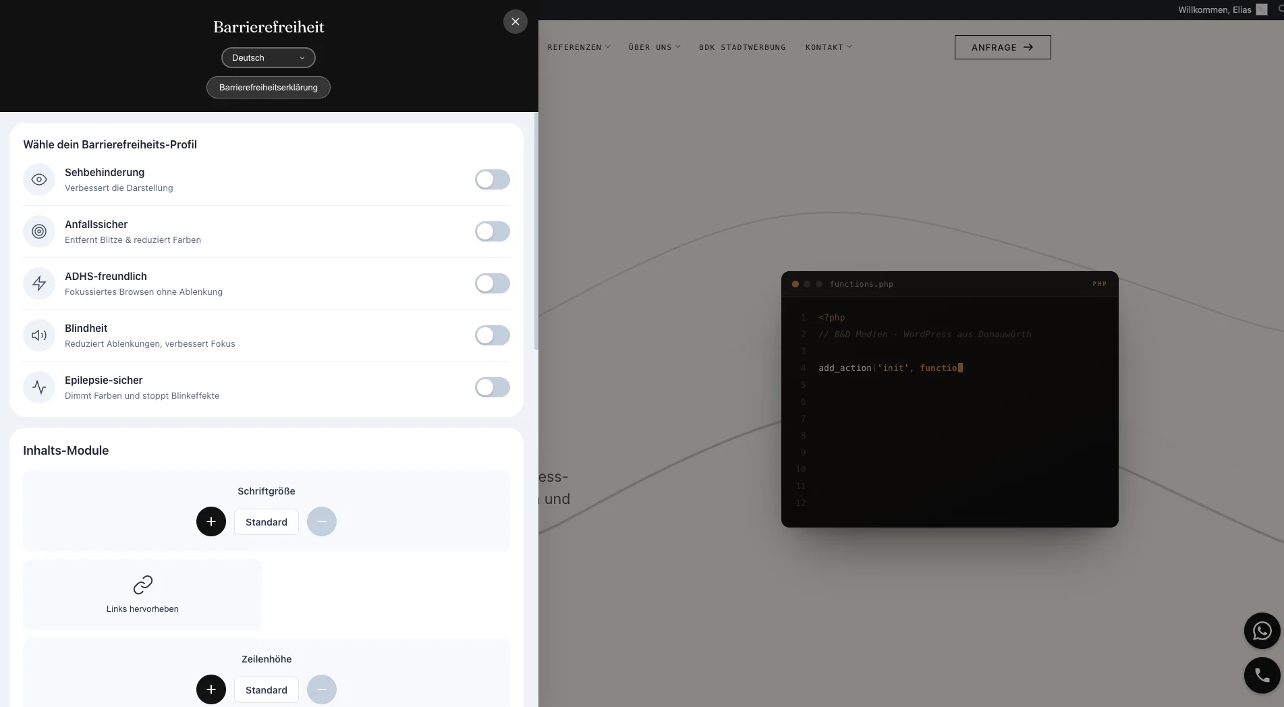Switch on the Epilepsie-sicher profile
Screen dimensions: 1284x707
click(493, 387)
